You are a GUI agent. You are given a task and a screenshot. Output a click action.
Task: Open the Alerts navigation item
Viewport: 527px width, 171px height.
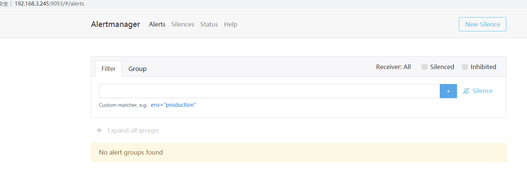(x=157, y=24)
